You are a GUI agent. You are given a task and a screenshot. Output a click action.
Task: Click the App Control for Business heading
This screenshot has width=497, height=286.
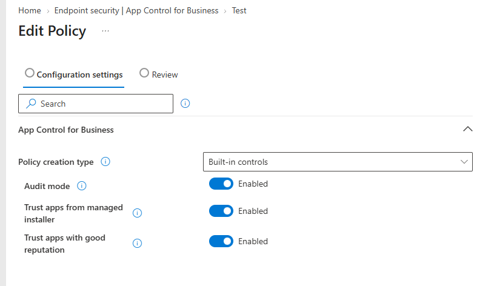coord(66,130)
